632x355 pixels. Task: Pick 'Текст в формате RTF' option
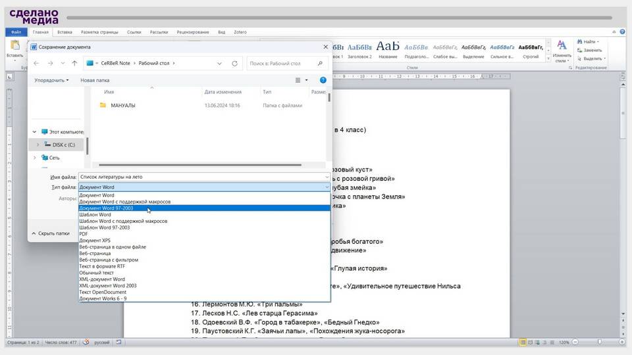(x=102, y=266)
